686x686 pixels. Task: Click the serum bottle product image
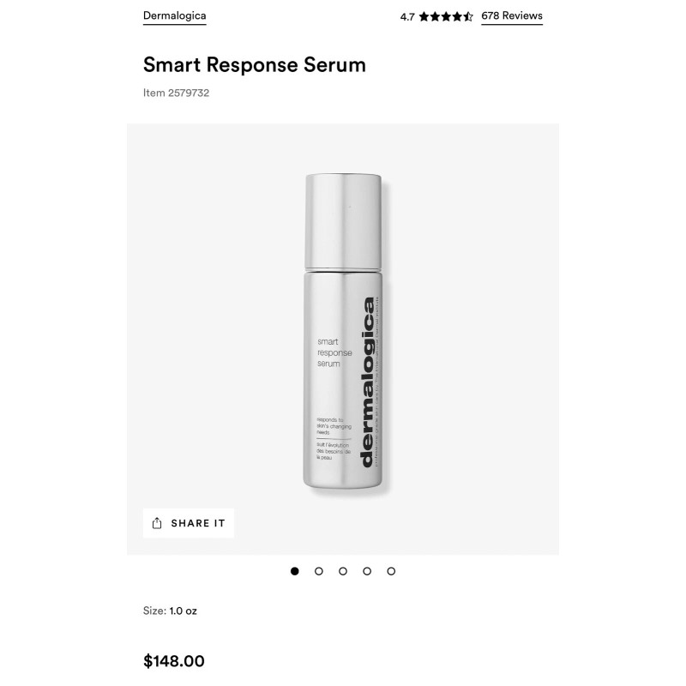343,331
